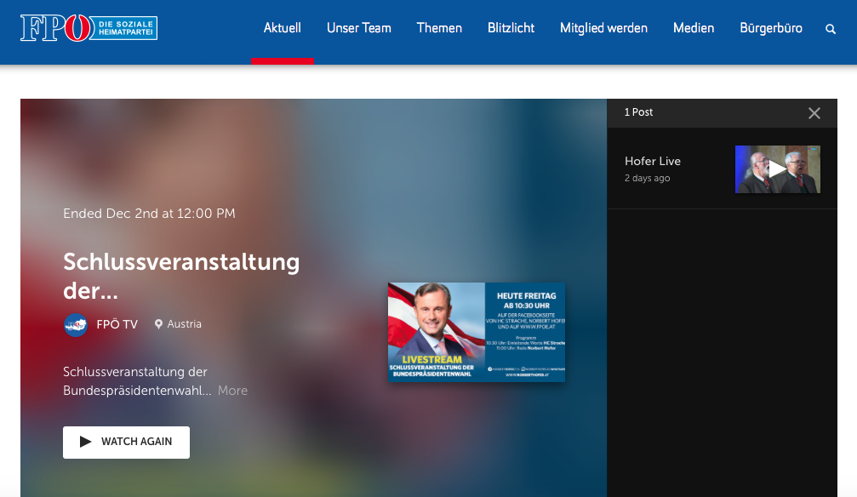Open the search magnifier icon
Screen dimensions: 857x497
[x=831, y=29]
